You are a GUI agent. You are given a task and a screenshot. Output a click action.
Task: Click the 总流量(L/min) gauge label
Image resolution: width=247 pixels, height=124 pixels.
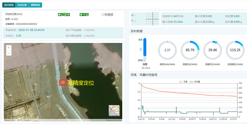[x=235, y=64]
